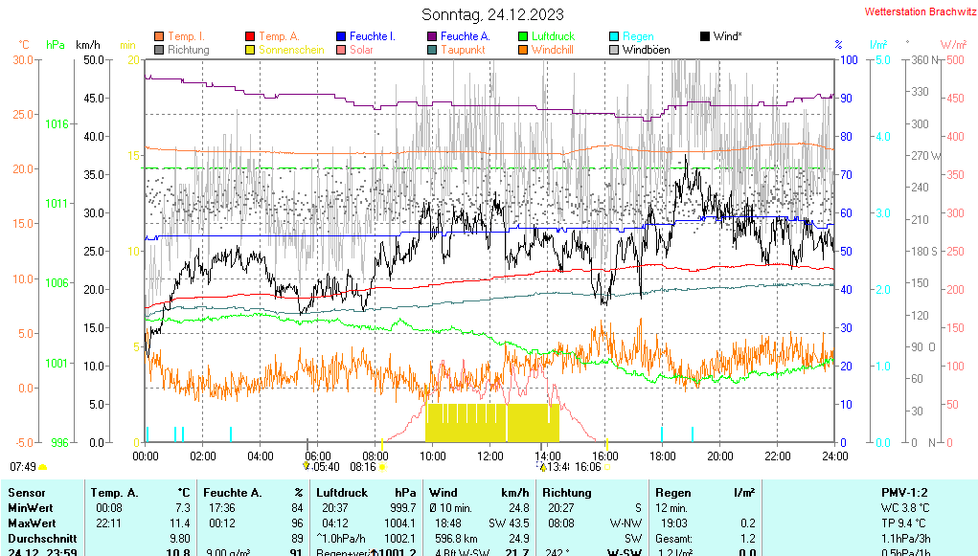Click the Regen column header in table
The image size is (978, 556).
(x=672, y=492)
